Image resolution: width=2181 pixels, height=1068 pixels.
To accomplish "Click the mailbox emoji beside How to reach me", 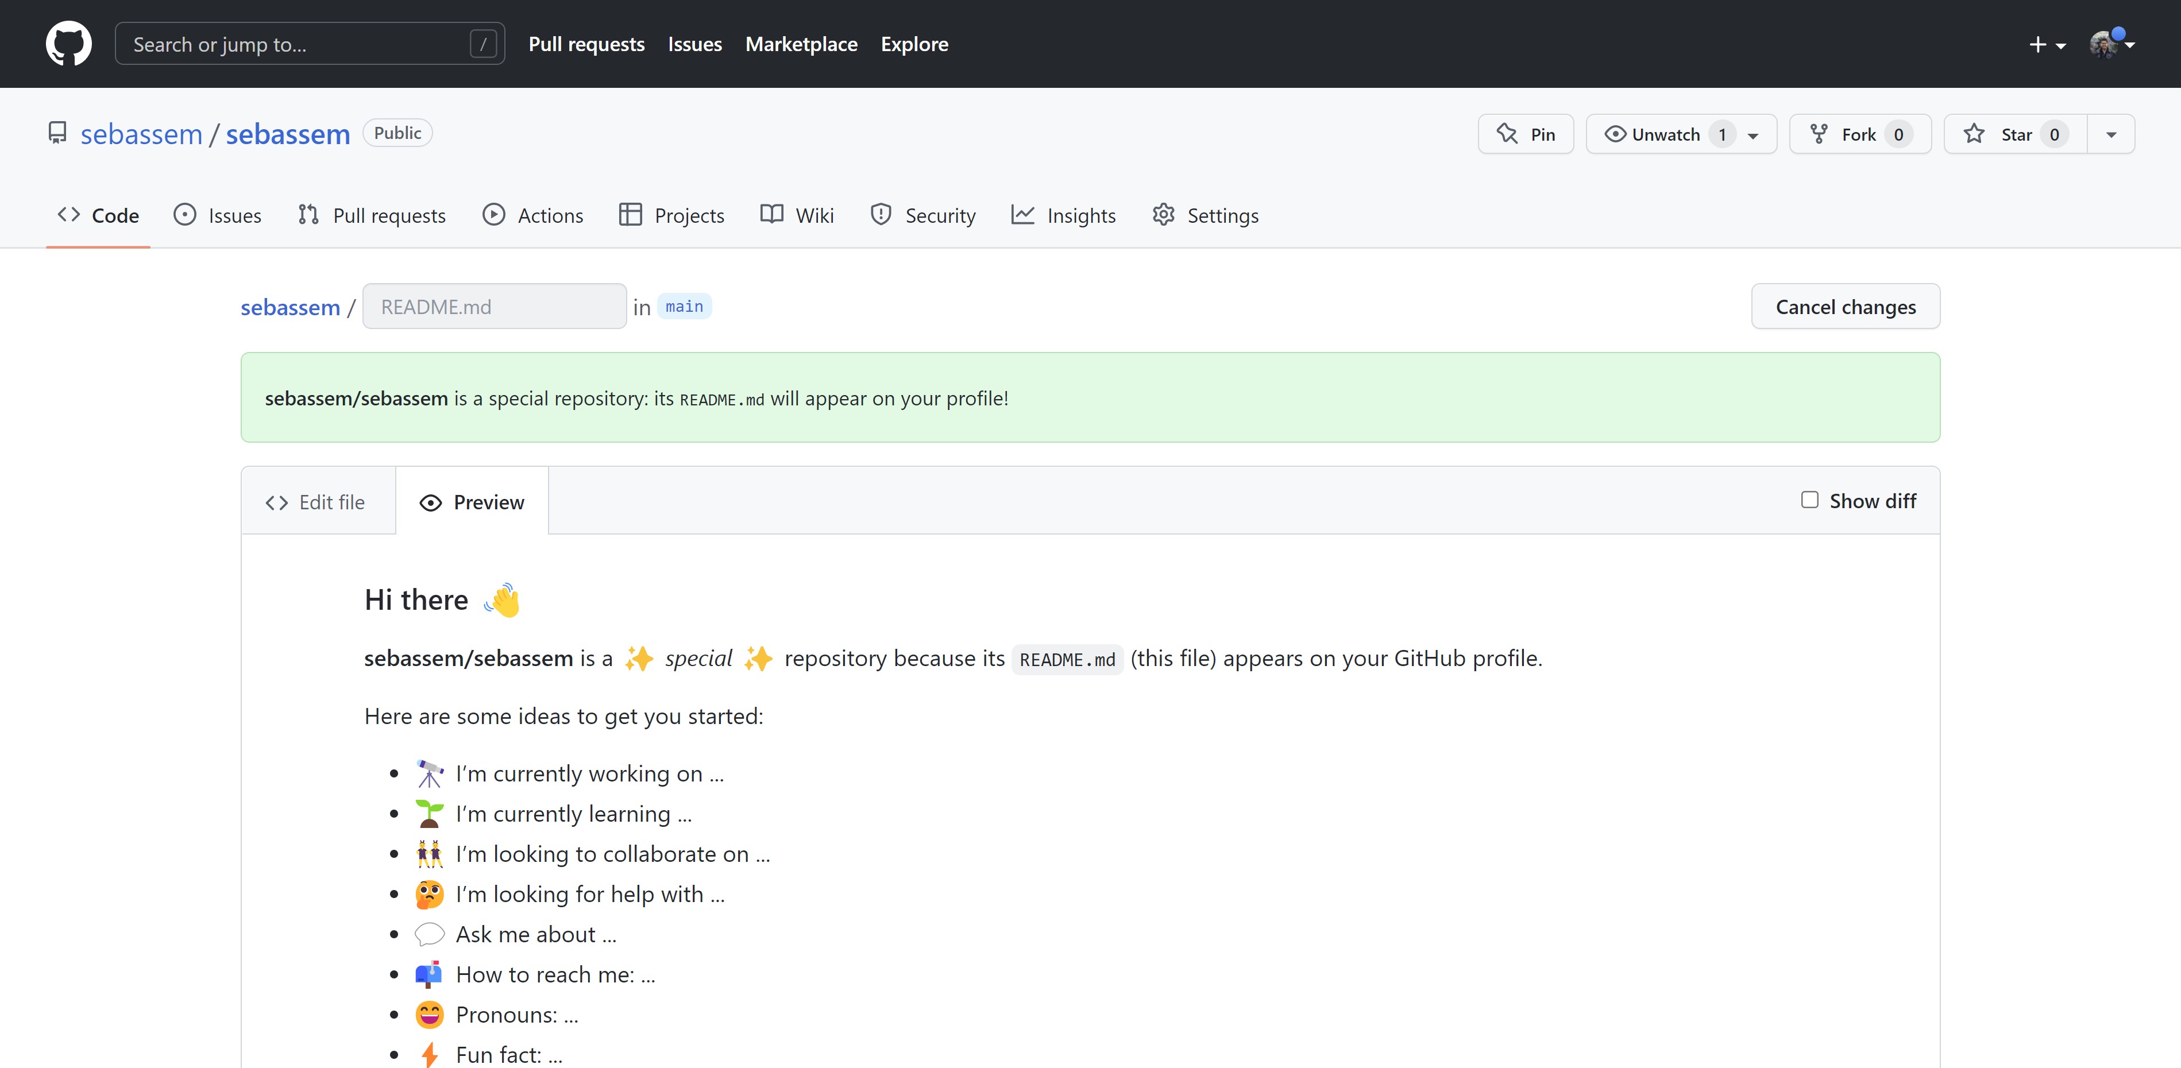I will [429, 974].
